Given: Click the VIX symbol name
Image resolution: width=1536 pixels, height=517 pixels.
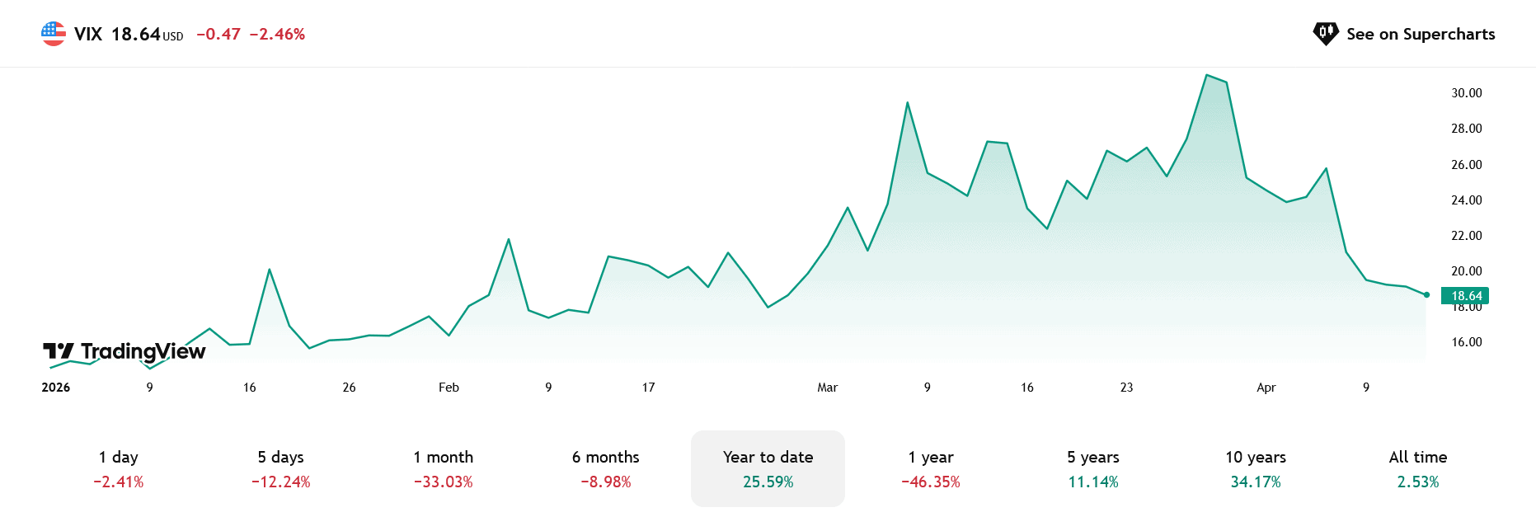Looking at the screenshot, I should pos(88,34).
